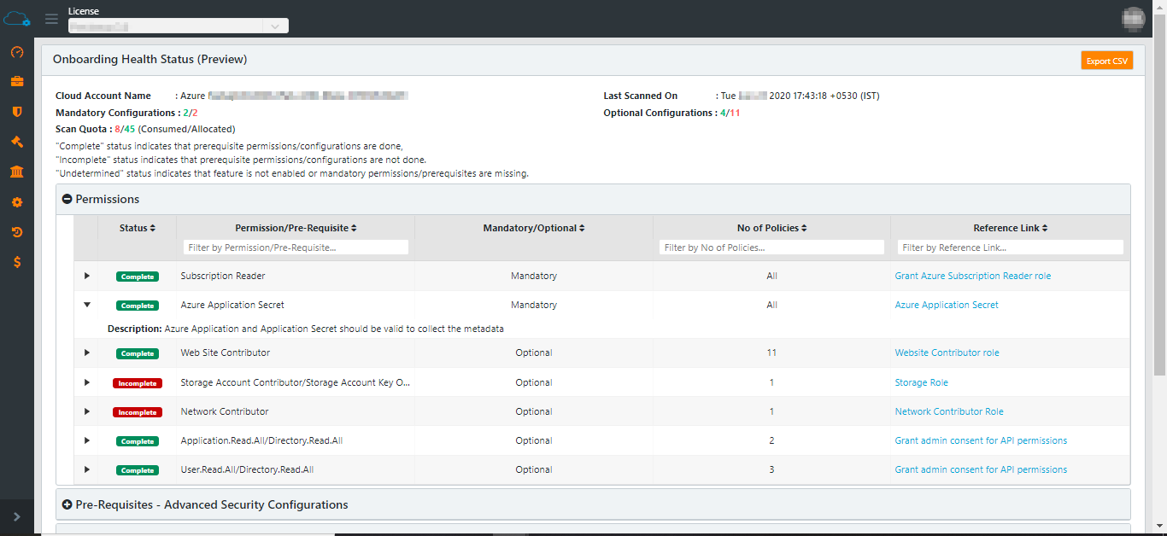This screenshot has height=536, width=1167.
Task: Open billing via the dollar sidebar icon
Action: [x=16, y=262]
